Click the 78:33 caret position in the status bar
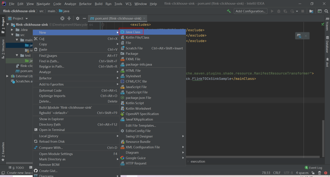The image size is (330, 177). (x=266, y=173)
